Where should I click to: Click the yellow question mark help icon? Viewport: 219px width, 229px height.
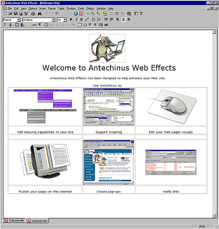(x=141, y=14)
